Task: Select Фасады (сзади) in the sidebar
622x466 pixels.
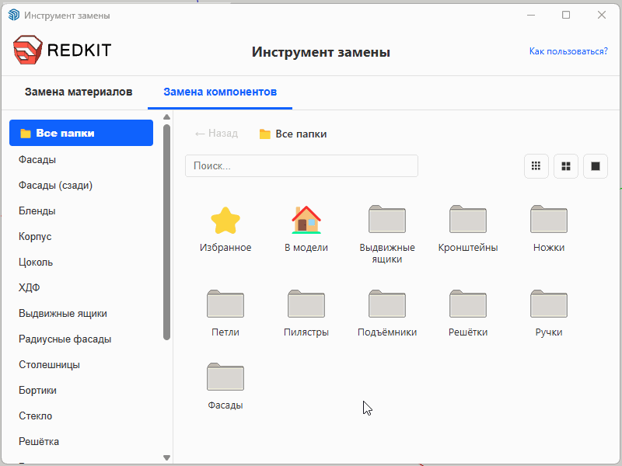Action: [x=55, y=186]
